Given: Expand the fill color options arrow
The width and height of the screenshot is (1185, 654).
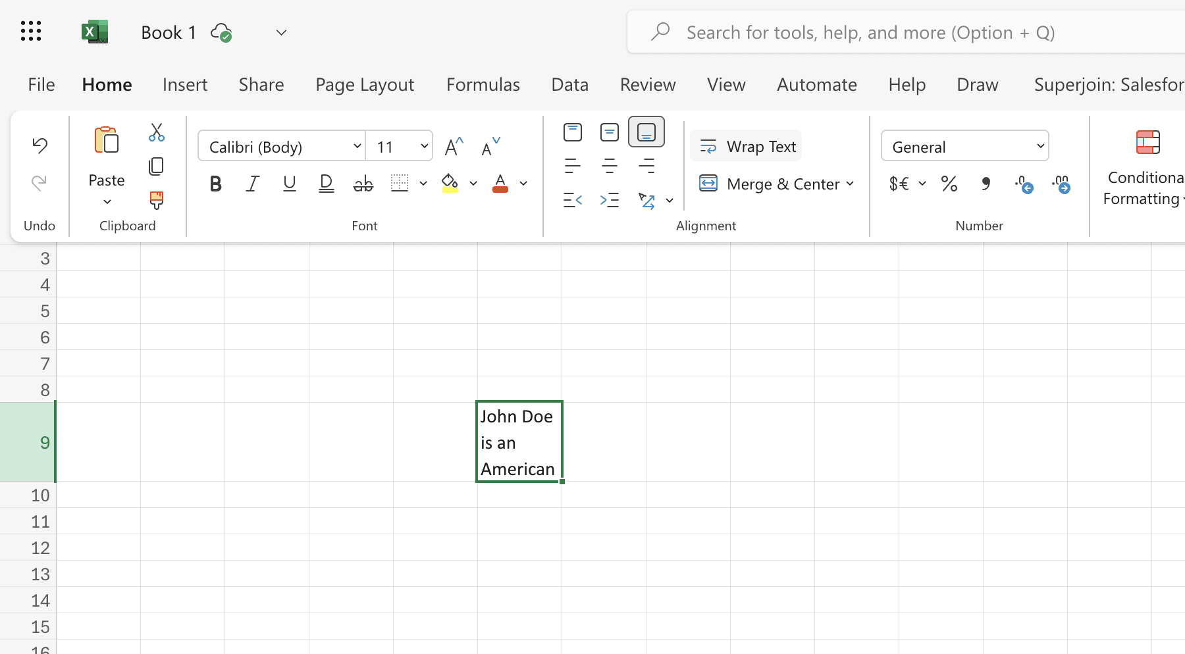Looking at the screenshot, I should tap(473, 184).
